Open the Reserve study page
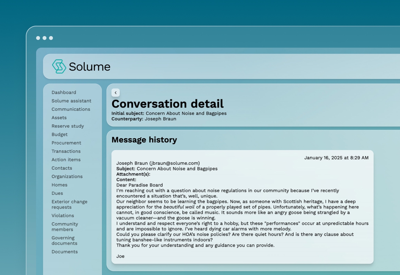 pos(68,126)
